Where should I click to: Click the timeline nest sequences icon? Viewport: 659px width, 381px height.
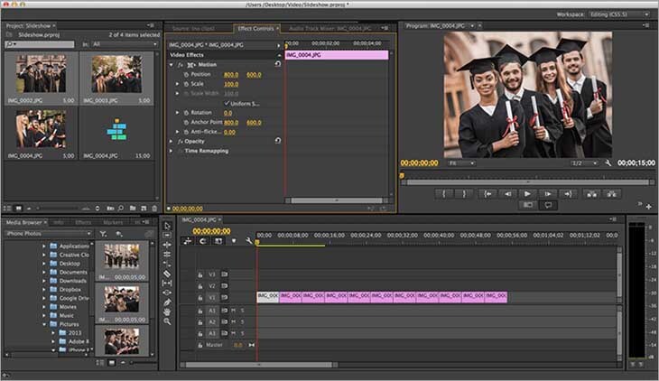188,241
